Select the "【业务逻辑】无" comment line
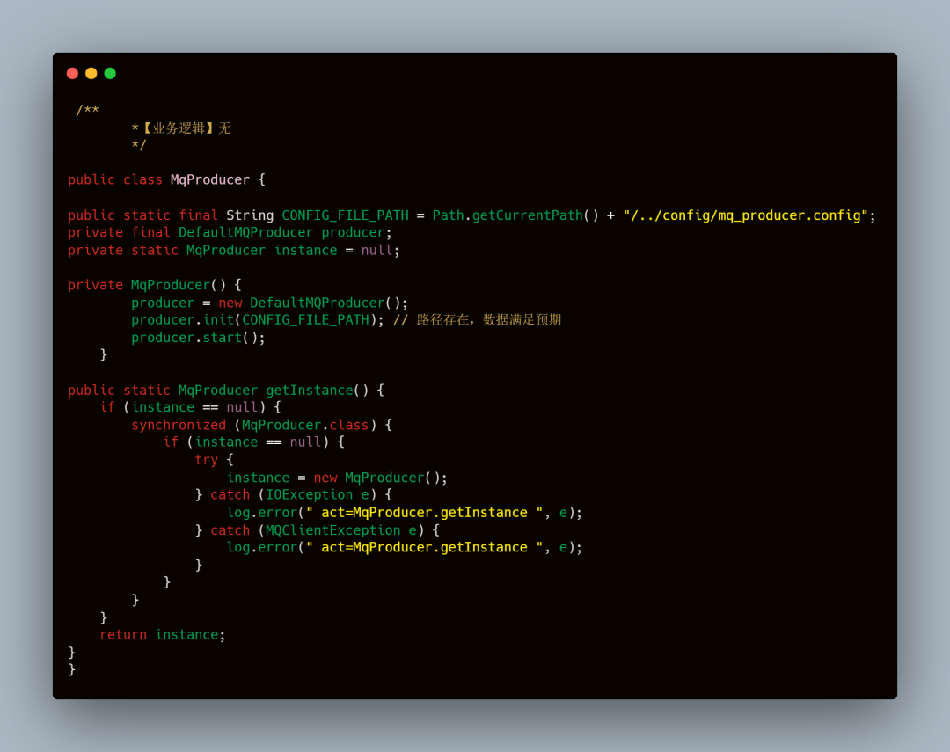Screen dimensions: 950x752 (x=181, y=128)
